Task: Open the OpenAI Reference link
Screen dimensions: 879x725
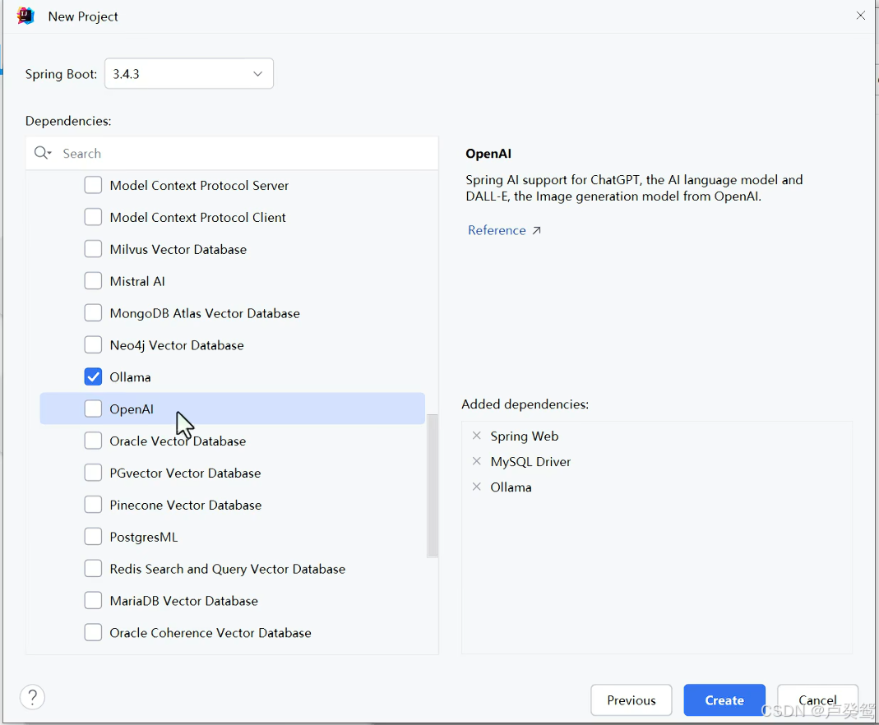Action: (x=497, y=230)
